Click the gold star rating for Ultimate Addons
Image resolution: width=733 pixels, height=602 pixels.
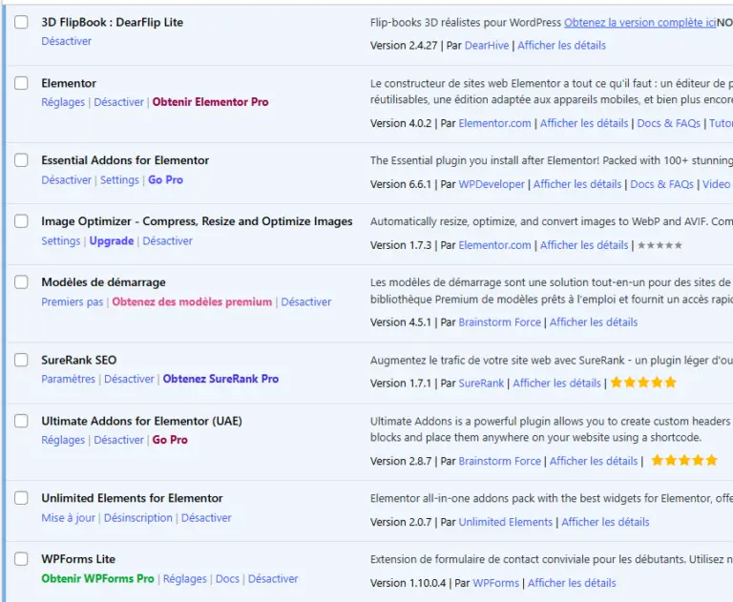click(684, 461)
